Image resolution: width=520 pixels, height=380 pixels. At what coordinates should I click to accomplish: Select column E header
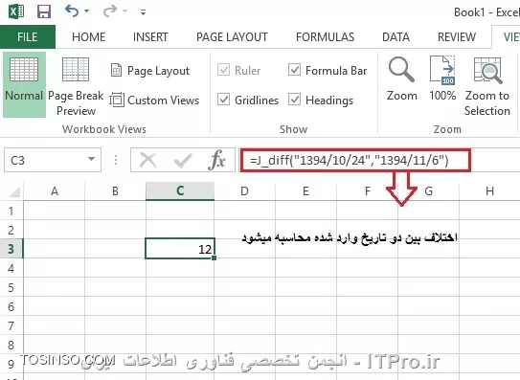coord(305,191)
